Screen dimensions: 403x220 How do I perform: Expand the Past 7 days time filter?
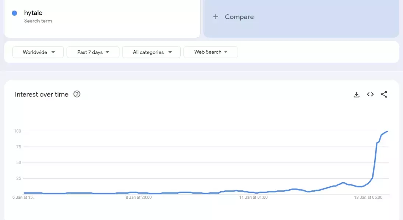pos(93,52)
